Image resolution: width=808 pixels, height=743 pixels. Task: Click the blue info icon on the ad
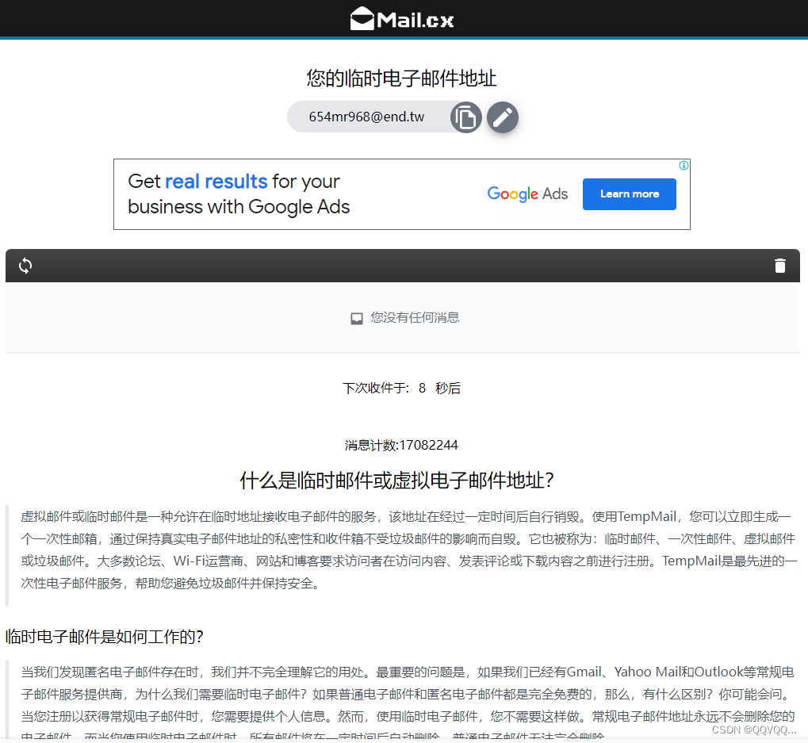point(683,165)
